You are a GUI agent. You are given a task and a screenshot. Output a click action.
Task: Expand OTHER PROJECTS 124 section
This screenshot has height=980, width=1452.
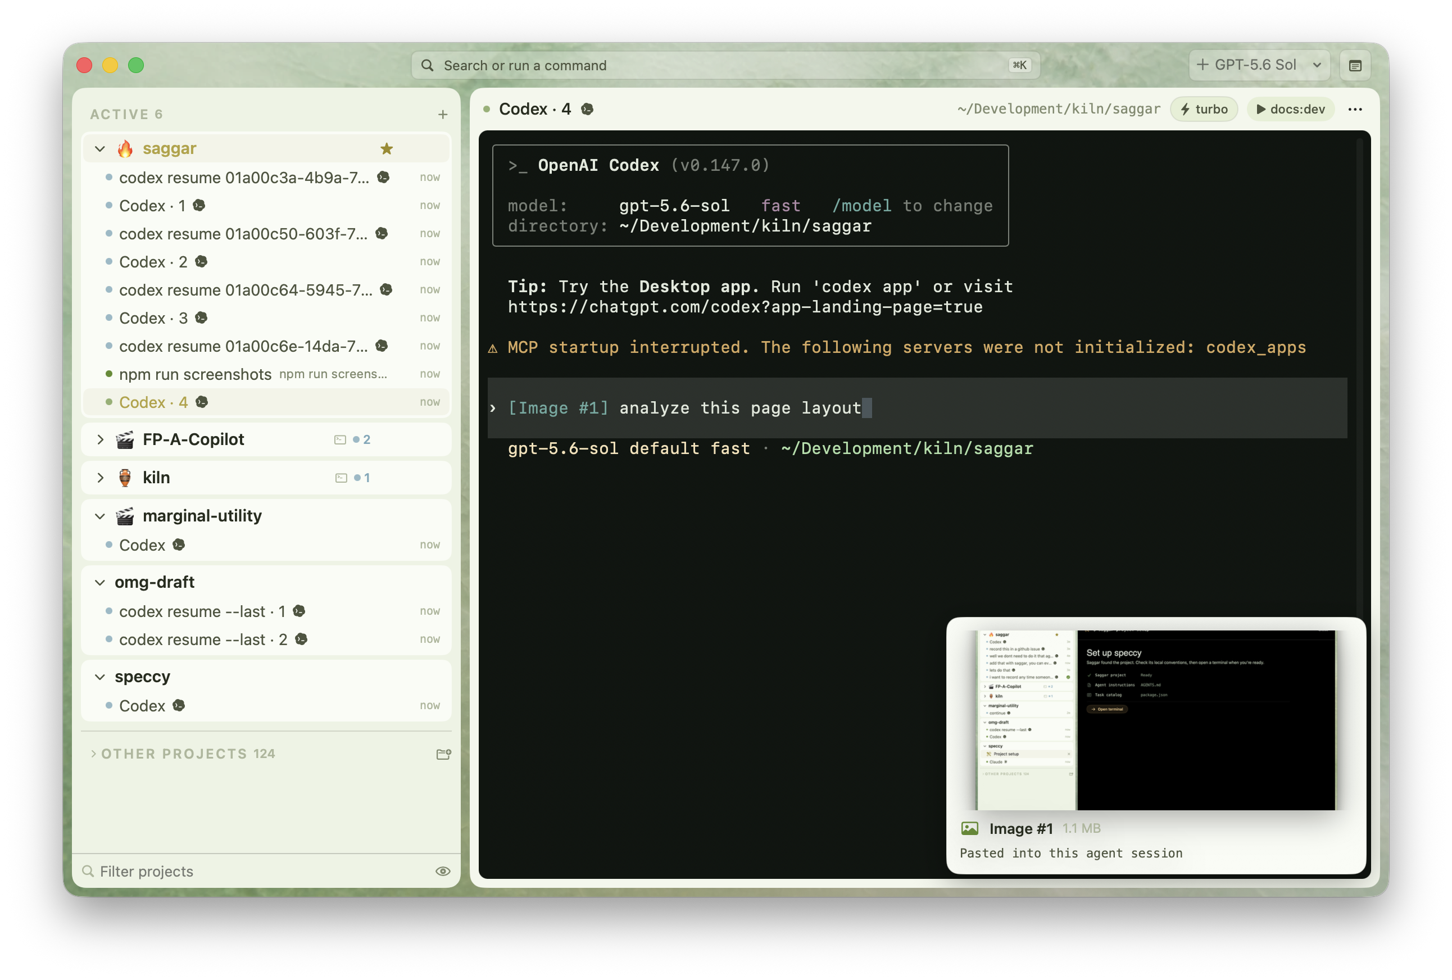(x=93, y=754)
